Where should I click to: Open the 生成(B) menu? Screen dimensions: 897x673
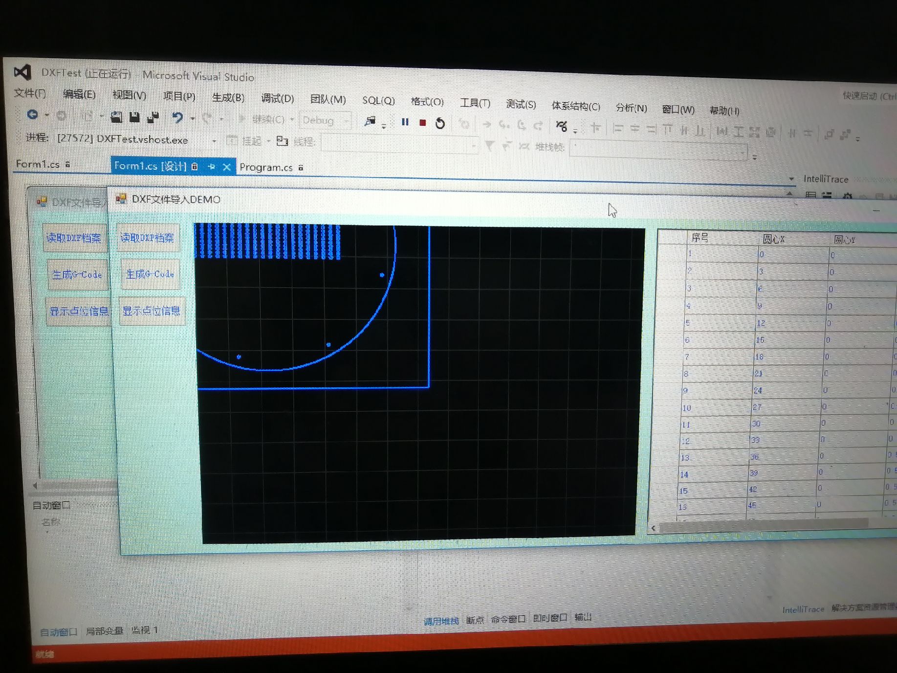pos(228,97)
